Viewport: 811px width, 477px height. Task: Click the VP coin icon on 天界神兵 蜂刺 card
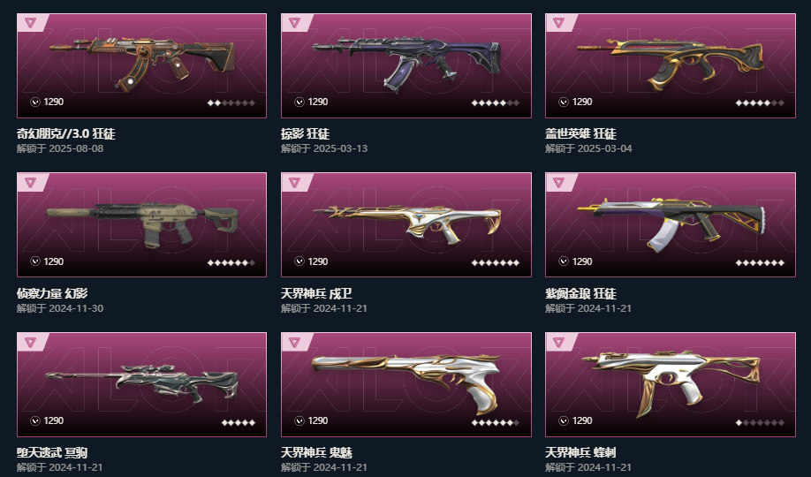point(564,420)
